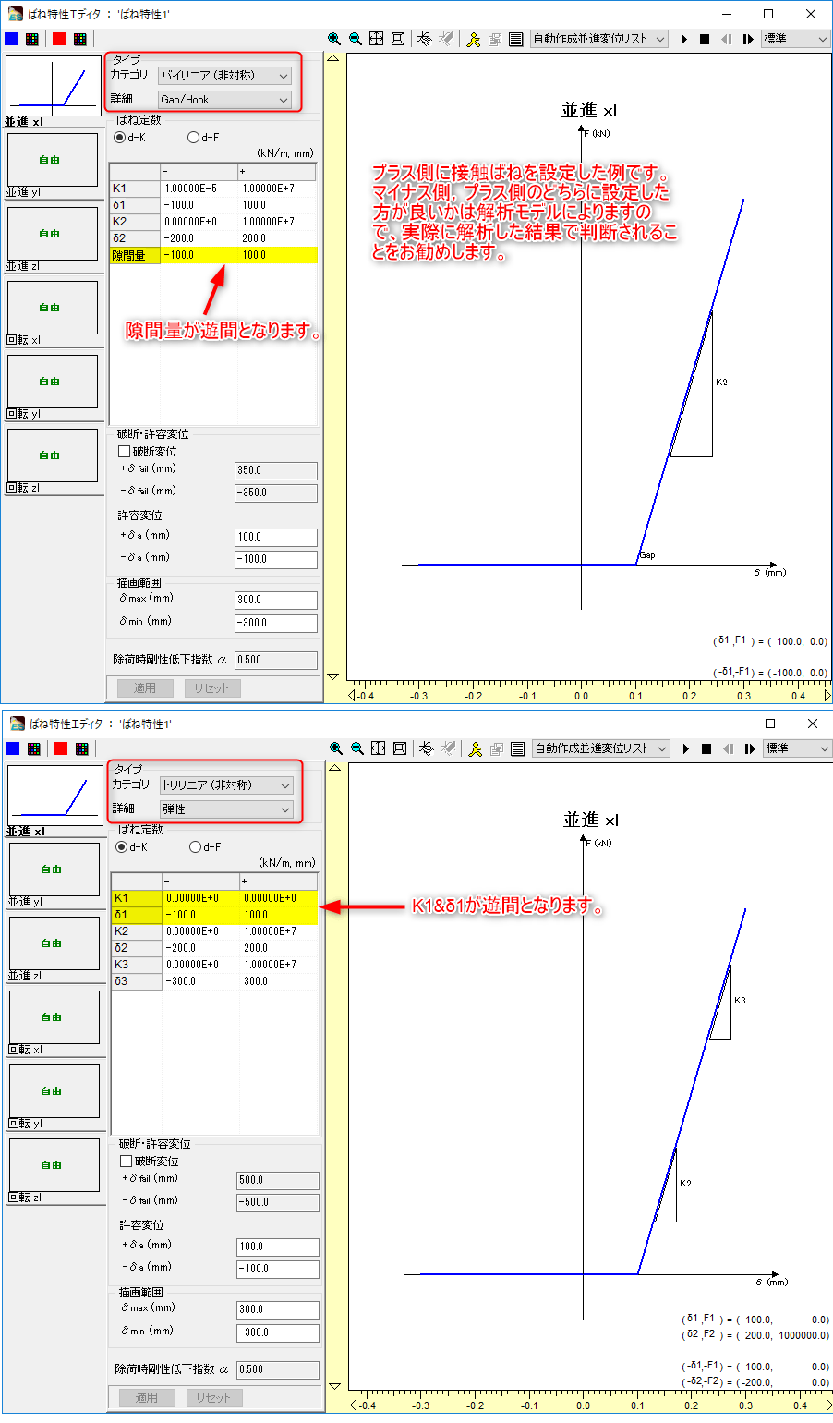This screenshot has height=1423, width=833.
Task: Click zoom-in magnifier in lower window toolbar
Action: (336, 748)
